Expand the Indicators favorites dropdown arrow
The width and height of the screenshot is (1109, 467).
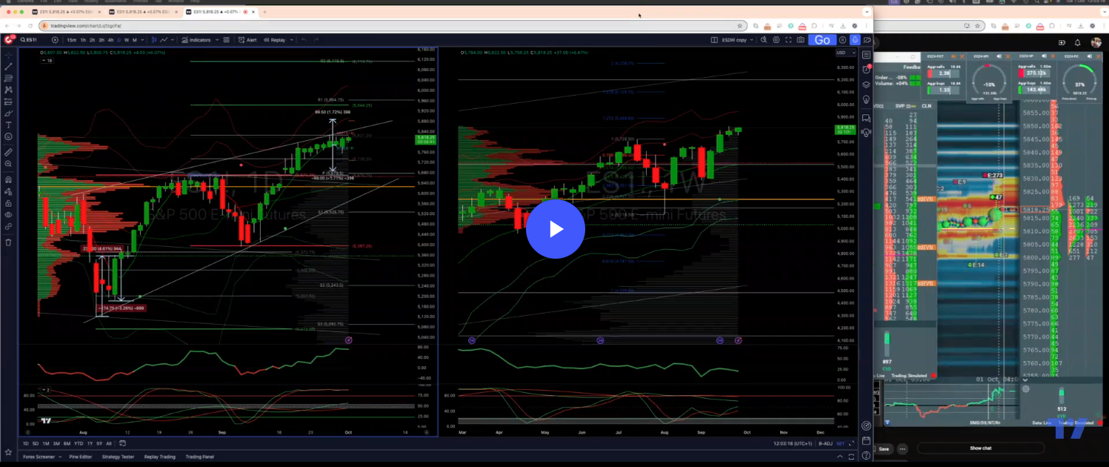point(217,40)
